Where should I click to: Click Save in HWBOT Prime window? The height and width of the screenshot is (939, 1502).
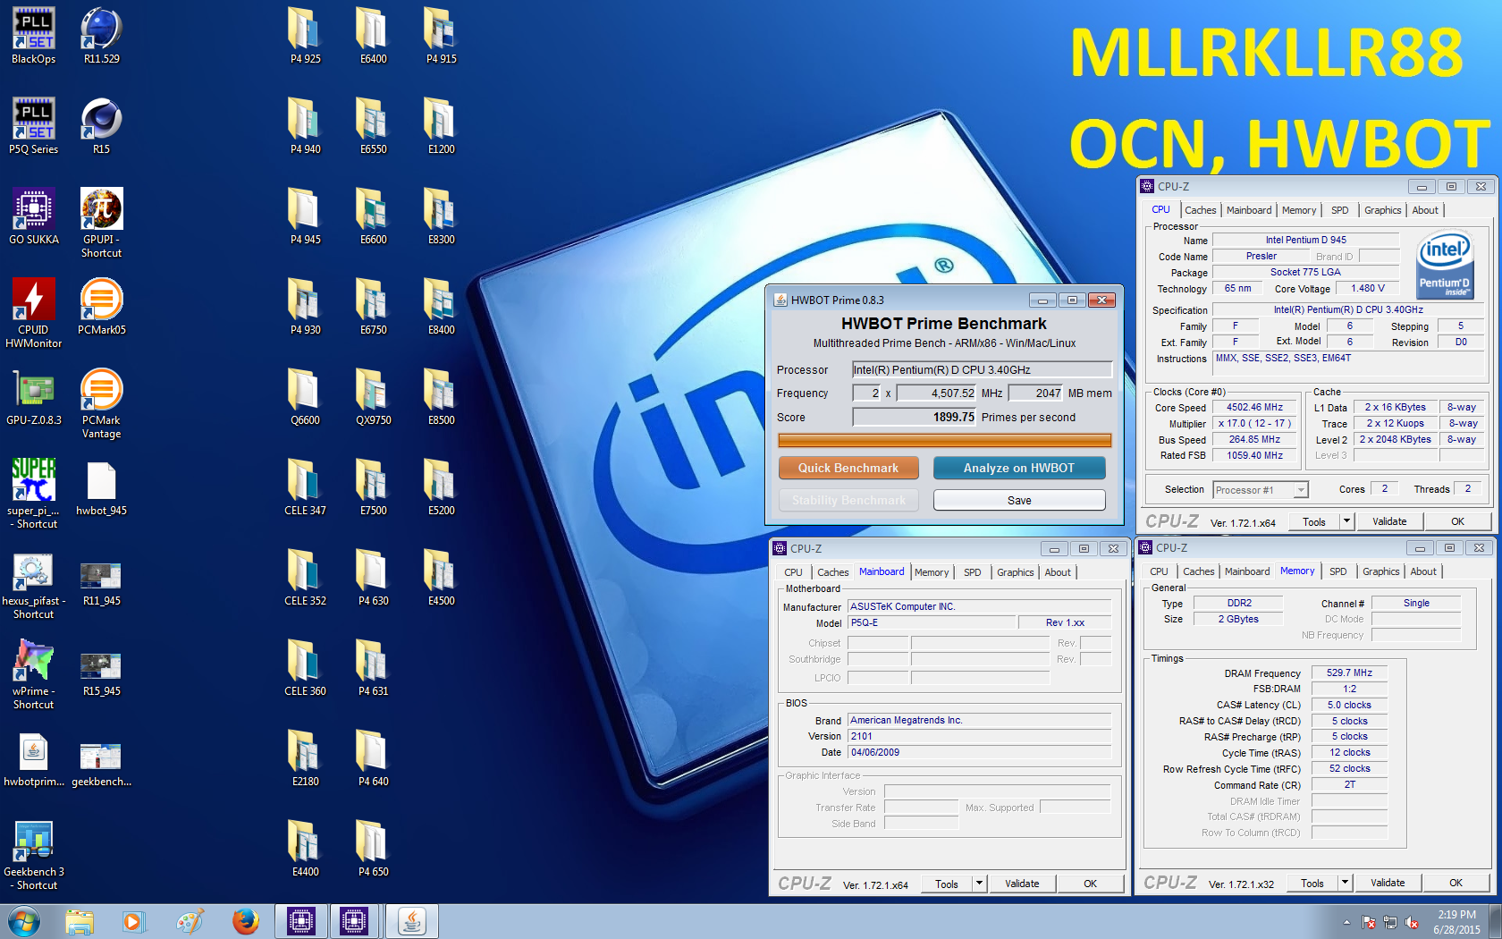coord(1019,500)
